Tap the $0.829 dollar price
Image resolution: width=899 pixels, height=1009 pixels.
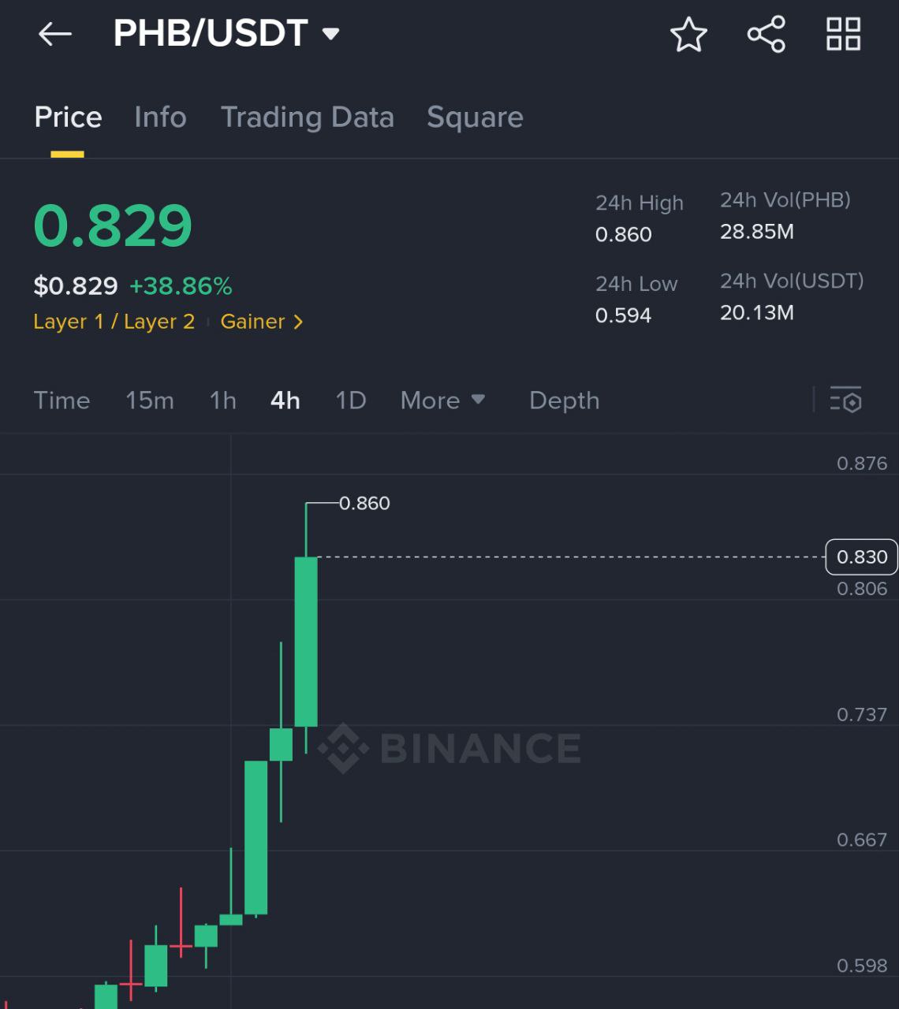click(76, 285)
